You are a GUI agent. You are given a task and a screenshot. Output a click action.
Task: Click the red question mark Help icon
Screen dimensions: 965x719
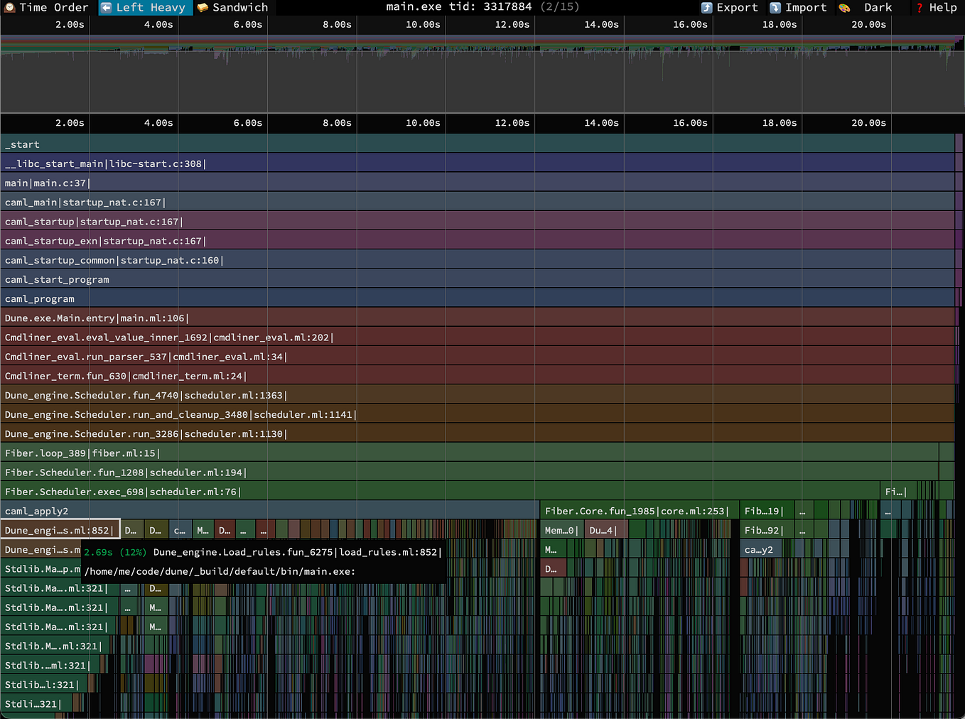(x=919, y=8)
